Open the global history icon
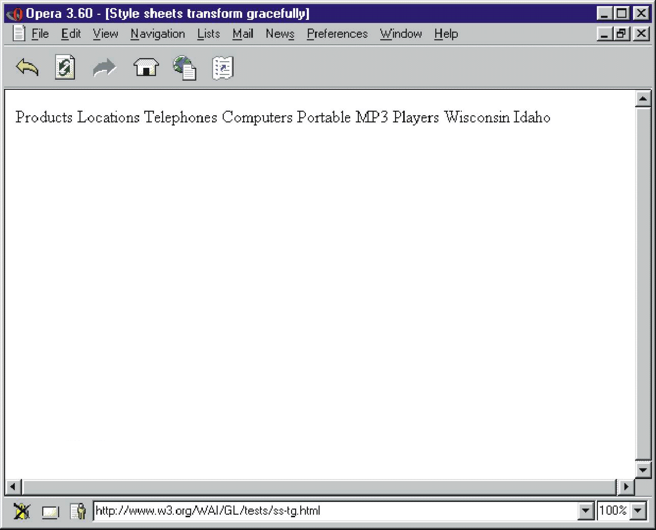 point(184,66)
